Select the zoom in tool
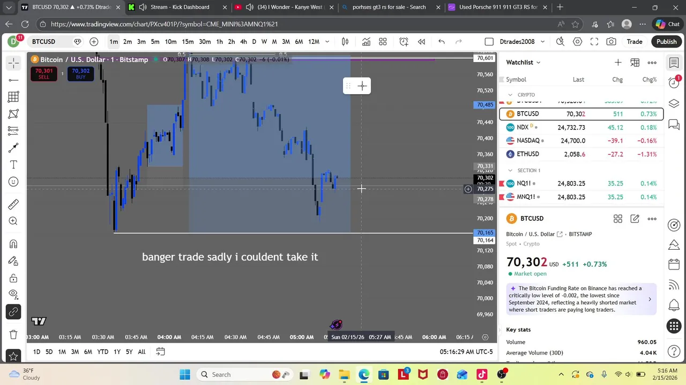 point(13,221)
